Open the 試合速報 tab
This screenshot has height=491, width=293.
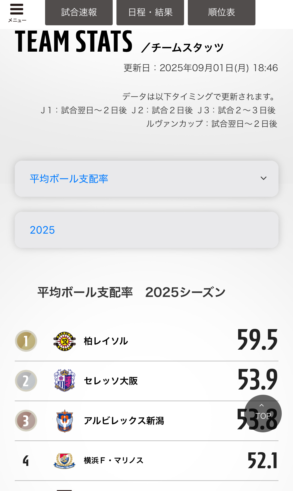tap(79, 13)
